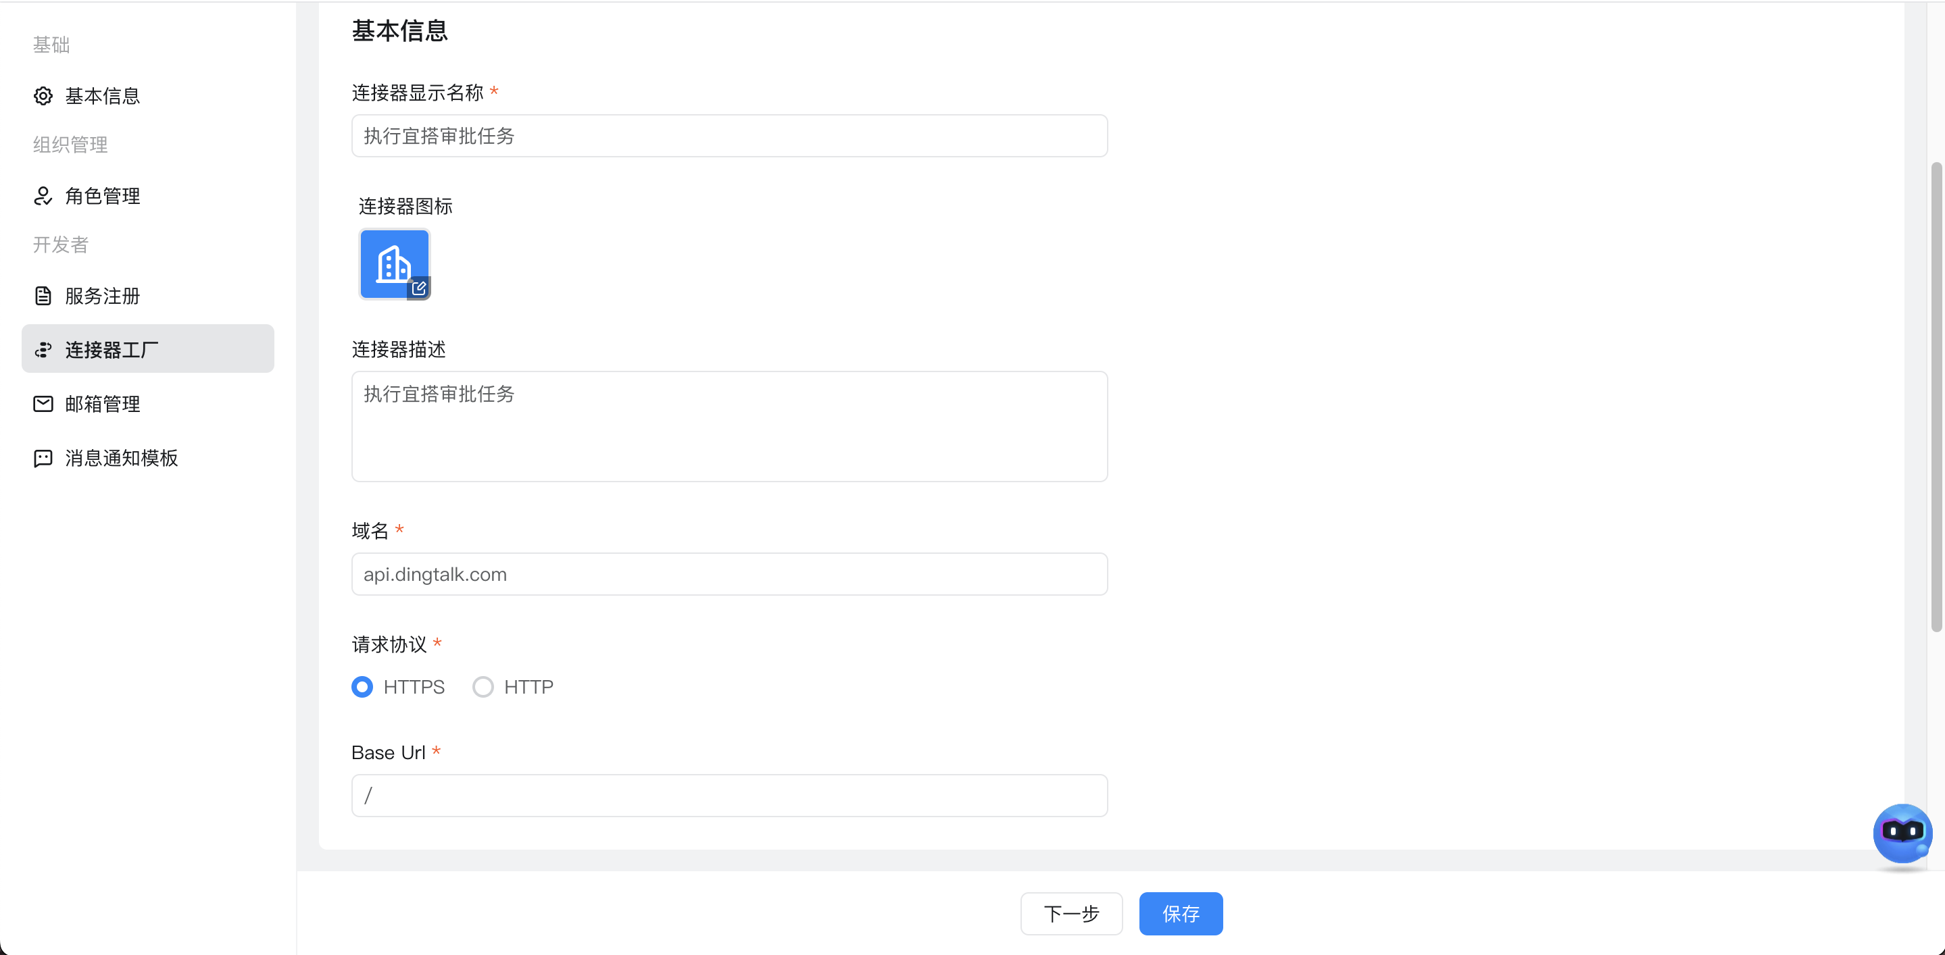Click the page vertical scrollbar

coord(1937,396)
